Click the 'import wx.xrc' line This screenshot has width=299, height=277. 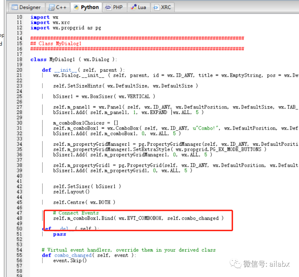click(x=50, y=22)
